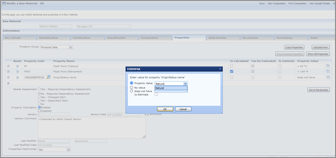Click the reset icon for the ORIGINSTATUS row

(18, 77)
